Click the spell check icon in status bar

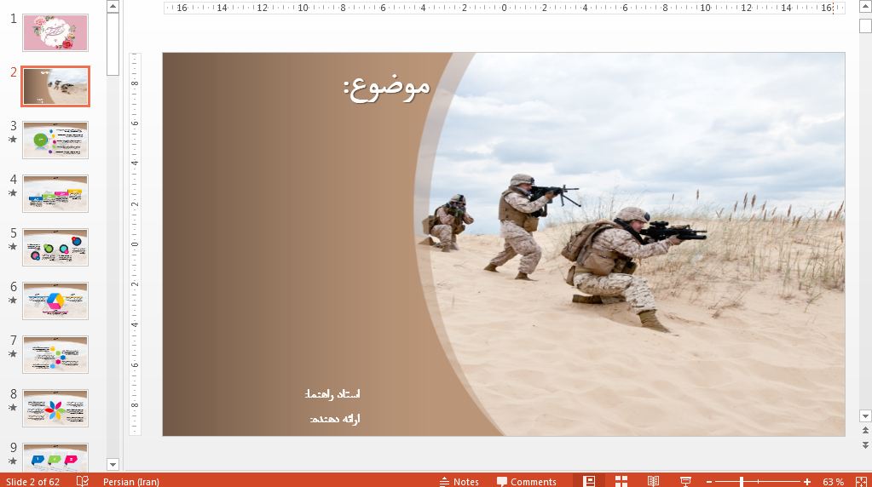[x=83, y=481]
